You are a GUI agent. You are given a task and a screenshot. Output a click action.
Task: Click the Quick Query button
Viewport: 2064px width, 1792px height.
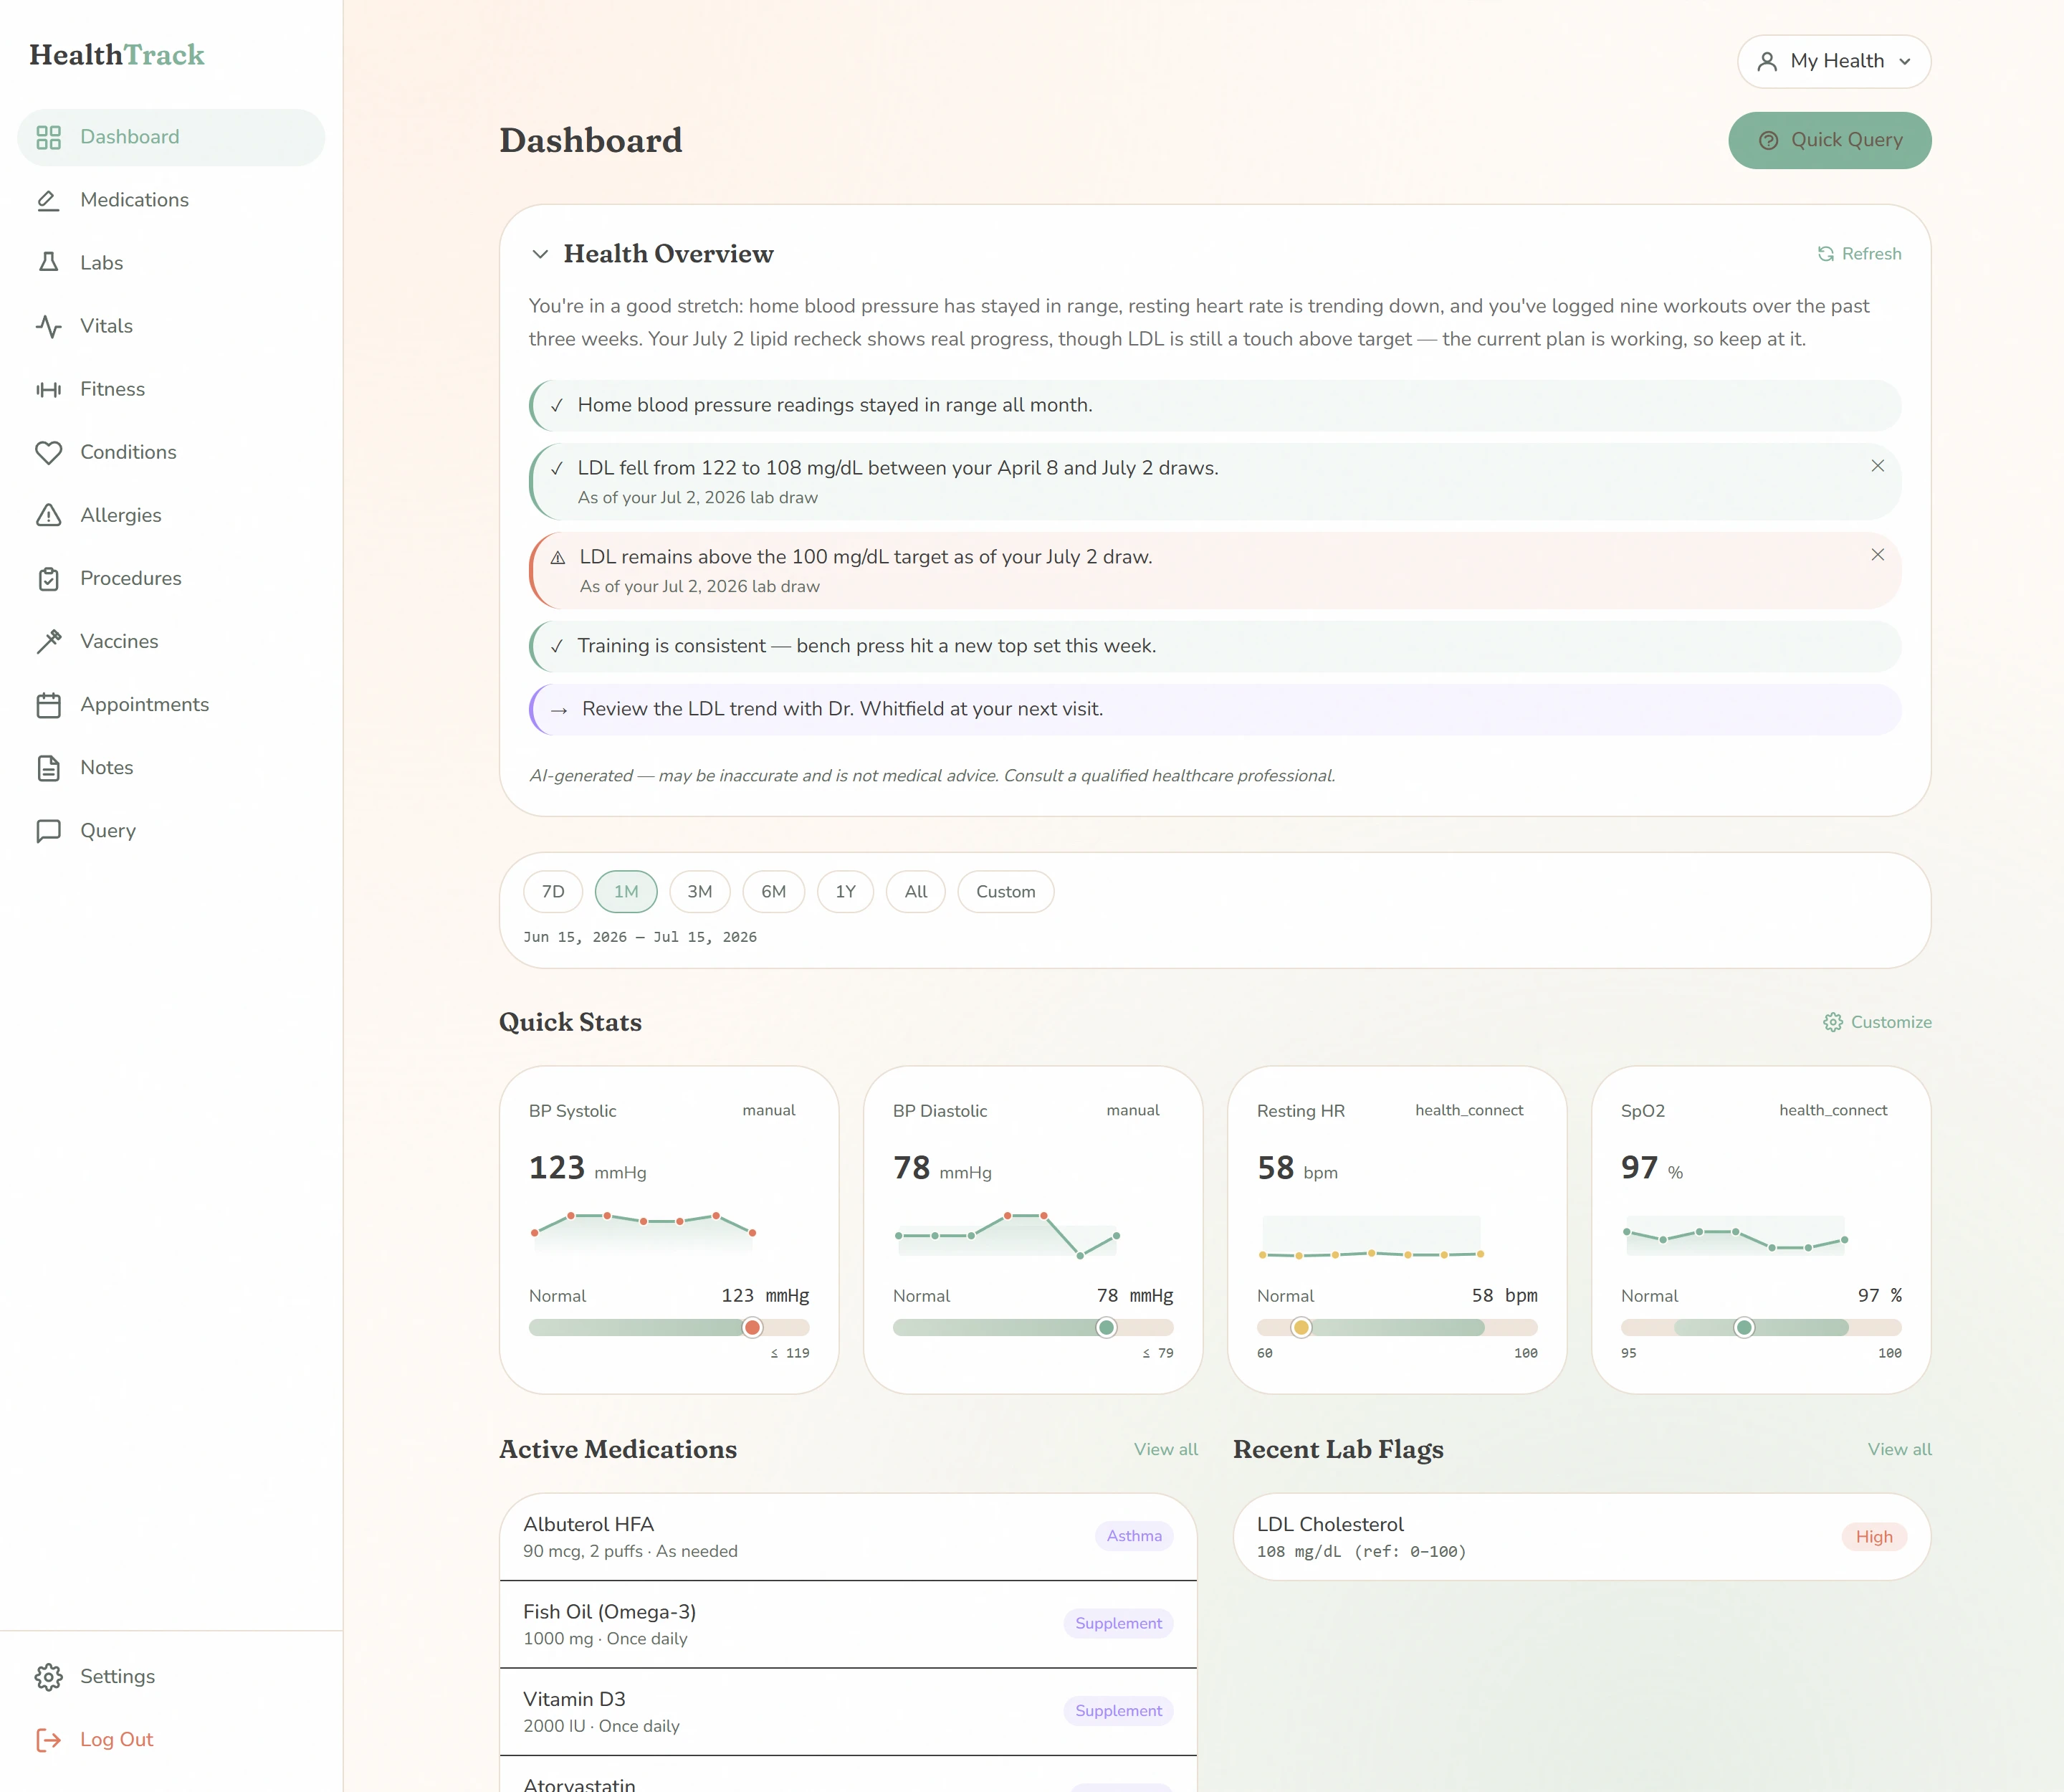tap(1829, 140)
